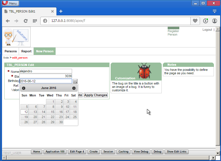Open the Speed Dial grid icon
This screenshot has width=221, height=161.
[35, 21]
